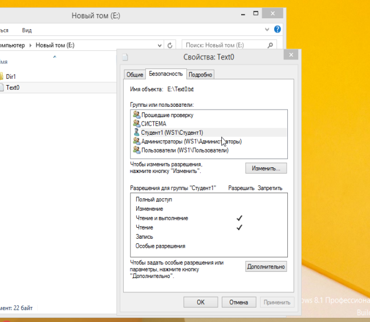Confirm the dialog with OK
This screenshot has width=370, height=322.
[201, 302]
